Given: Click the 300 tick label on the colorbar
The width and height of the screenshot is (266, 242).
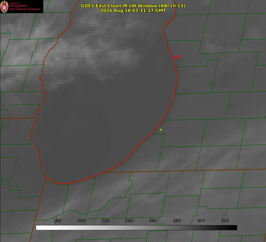Looking at the screenshot, I should click(x=201, y=221).
